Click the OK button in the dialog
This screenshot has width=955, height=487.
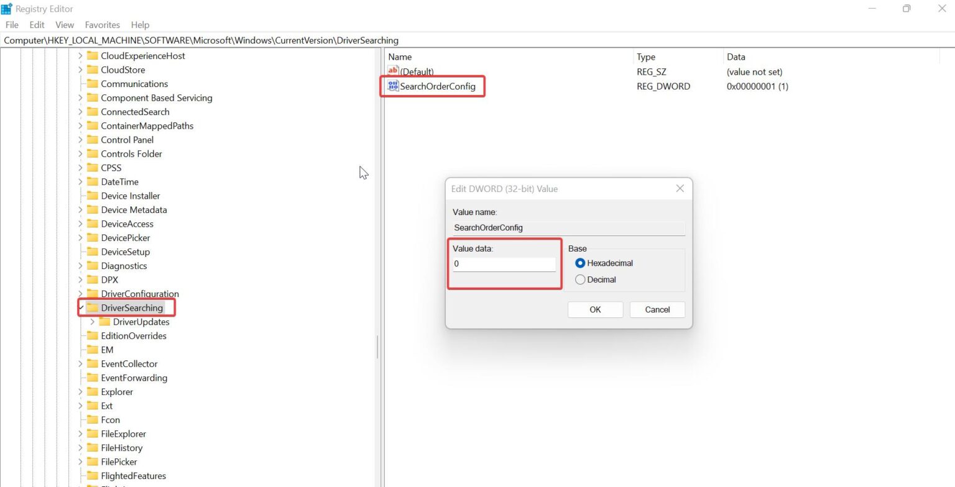pyautogui.click(x=595, y=309)
